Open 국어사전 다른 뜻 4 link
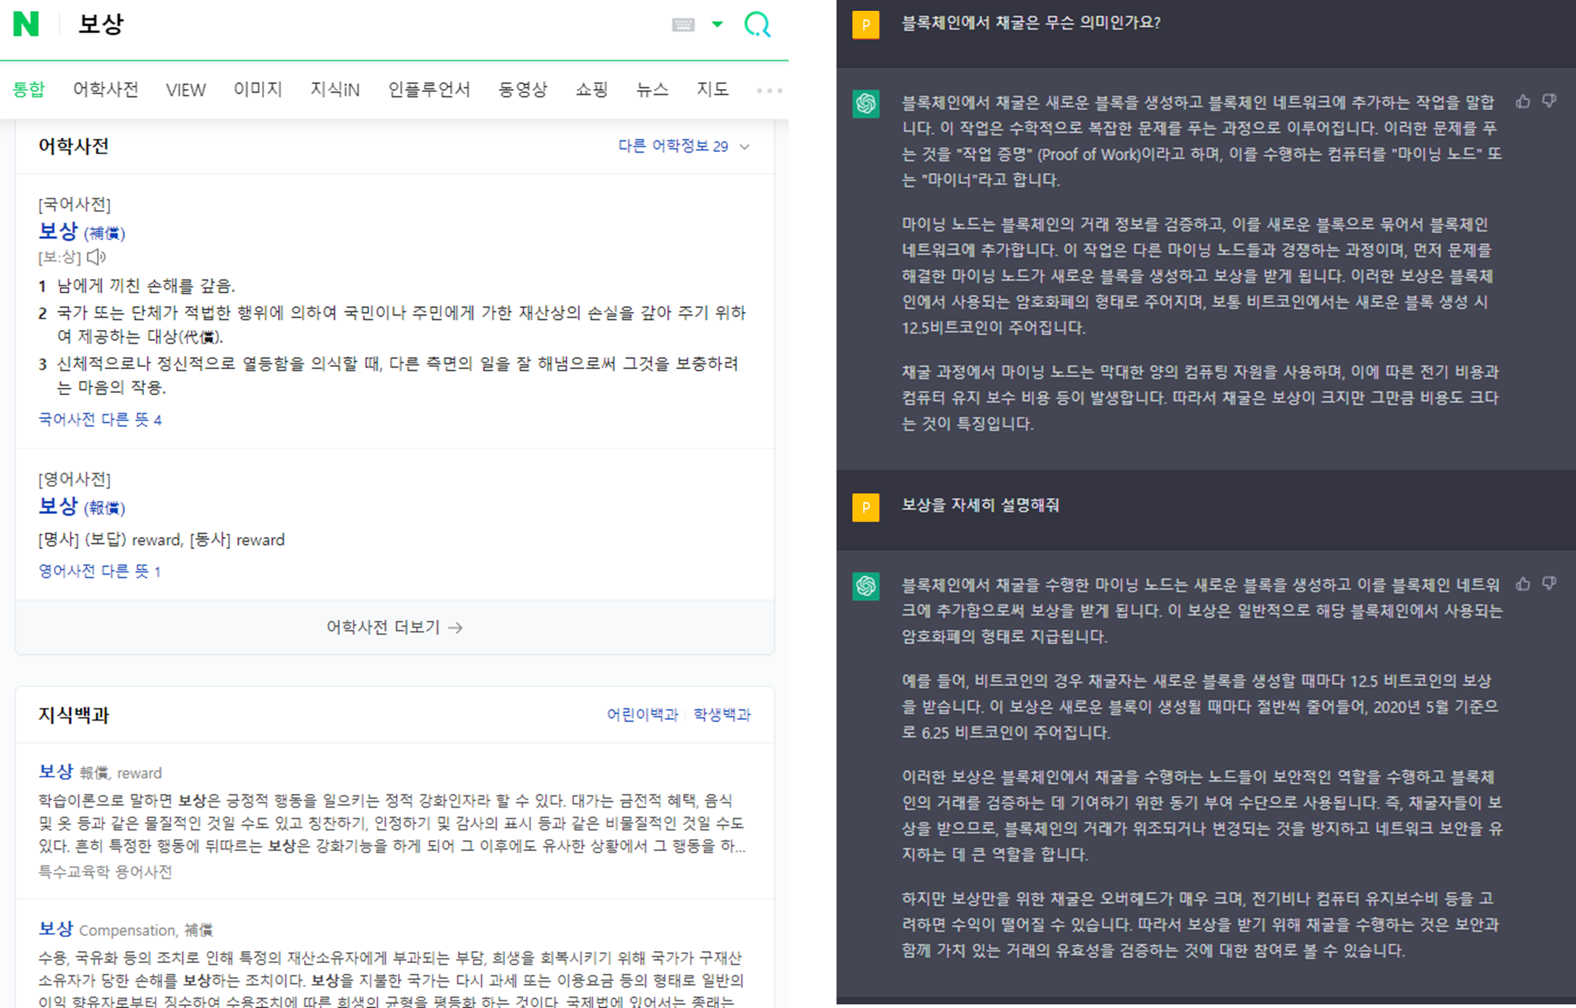1576x1008 pixels. tap(100, 420)
